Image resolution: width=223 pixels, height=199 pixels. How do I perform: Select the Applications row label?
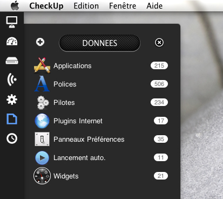72,66
